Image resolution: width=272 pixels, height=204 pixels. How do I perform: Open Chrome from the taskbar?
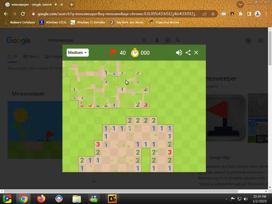coord(23,199)
